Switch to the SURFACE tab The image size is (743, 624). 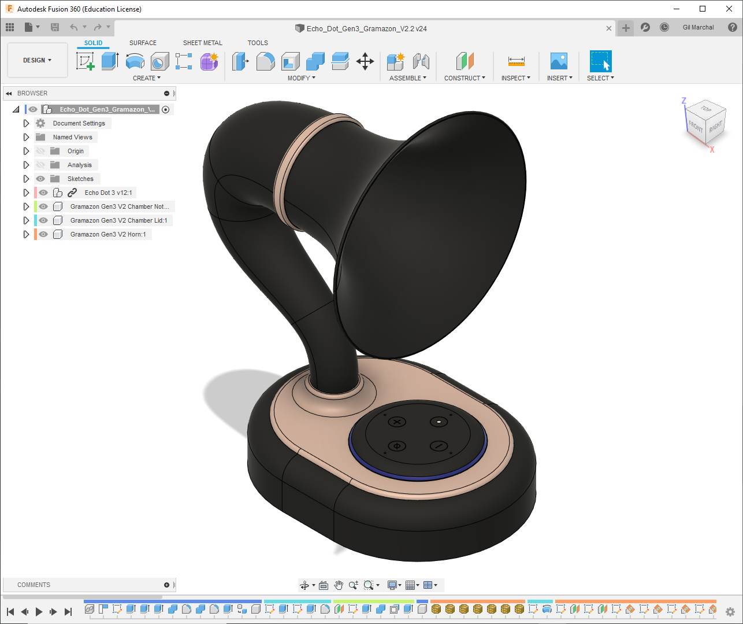[x=143, y=43]
